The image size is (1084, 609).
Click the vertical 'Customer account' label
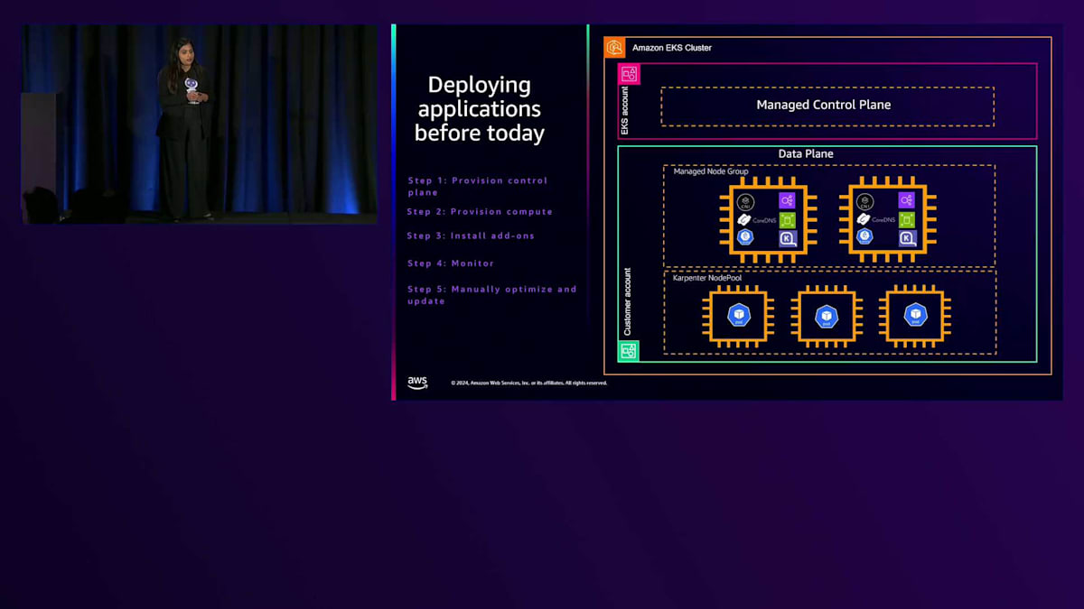(628, 302)
